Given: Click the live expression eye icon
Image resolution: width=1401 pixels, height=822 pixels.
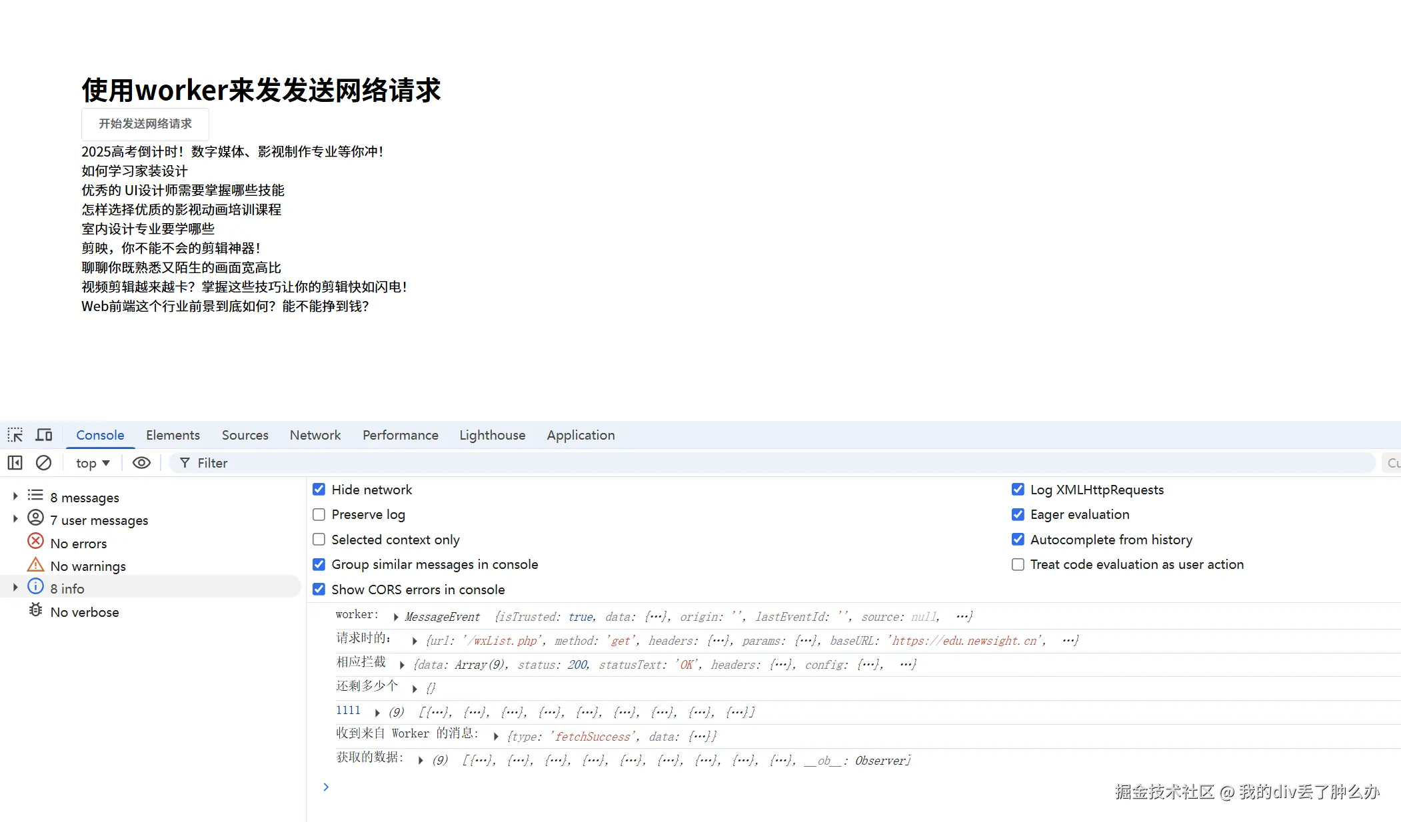Looking at the screenshot, I should click(141, 462).
